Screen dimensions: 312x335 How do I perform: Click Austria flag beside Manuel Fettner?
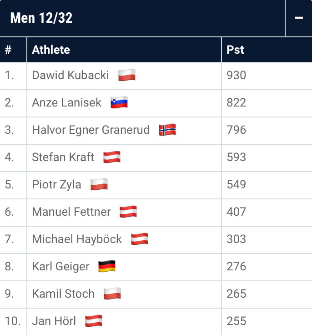tap(128, 212)
